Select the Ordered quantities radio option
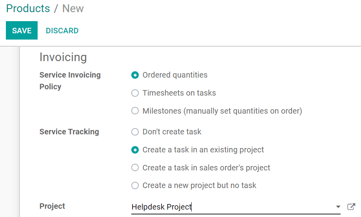This screenshot has width=361, height=217. coord(135,75)
